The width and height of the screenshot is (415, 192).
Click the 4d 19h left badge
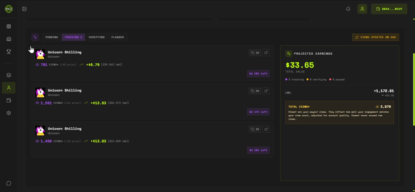tap(258, 150)
